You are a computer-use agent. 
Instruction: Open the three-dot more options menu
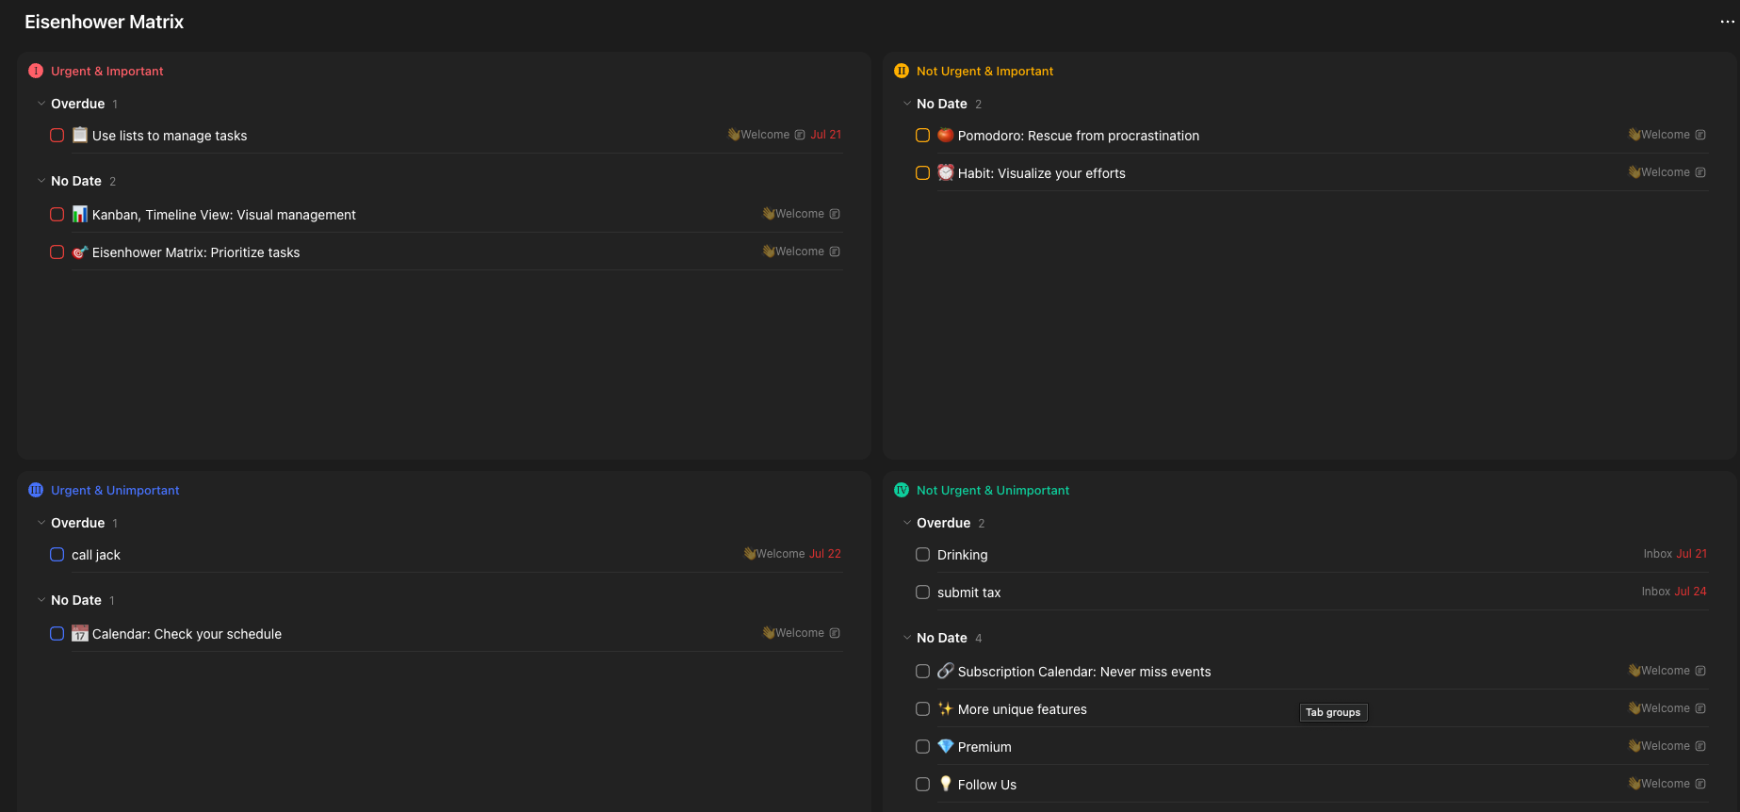(1727, 22)
